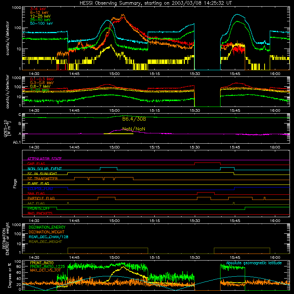294x294 pixels.
Task: Click the Flags panel axis label
Action: (x=15, y=183)
